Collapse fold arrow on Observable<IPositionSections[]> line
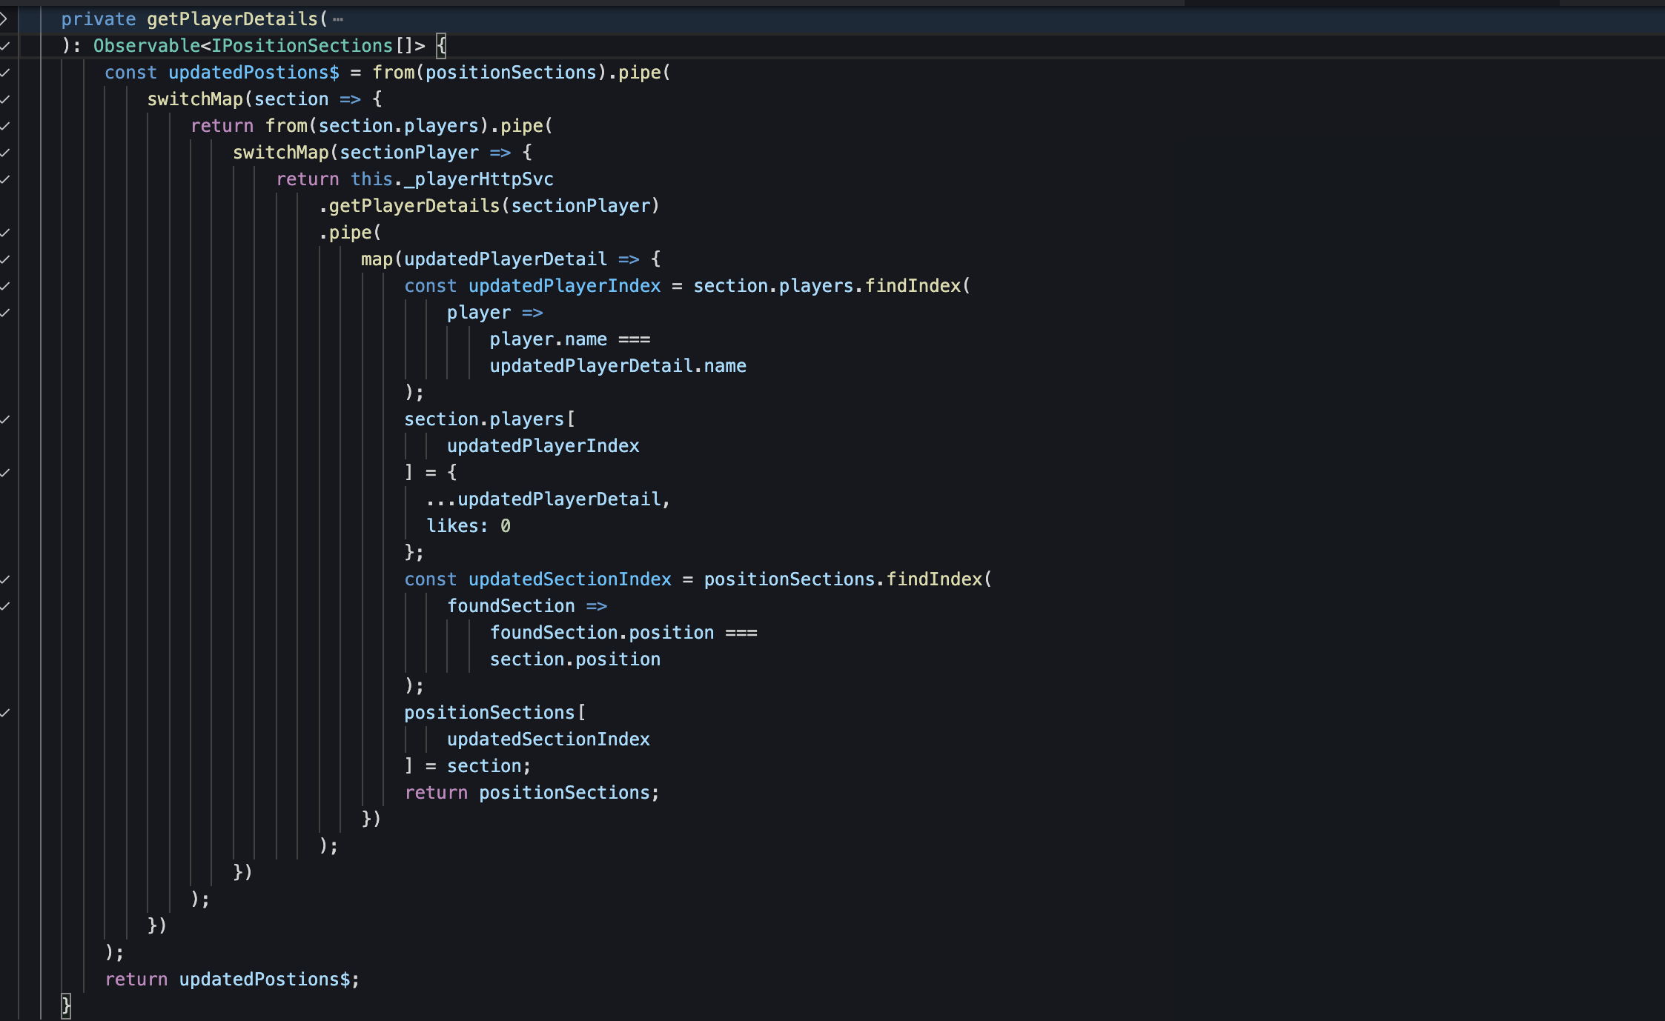 coord(4,46)
